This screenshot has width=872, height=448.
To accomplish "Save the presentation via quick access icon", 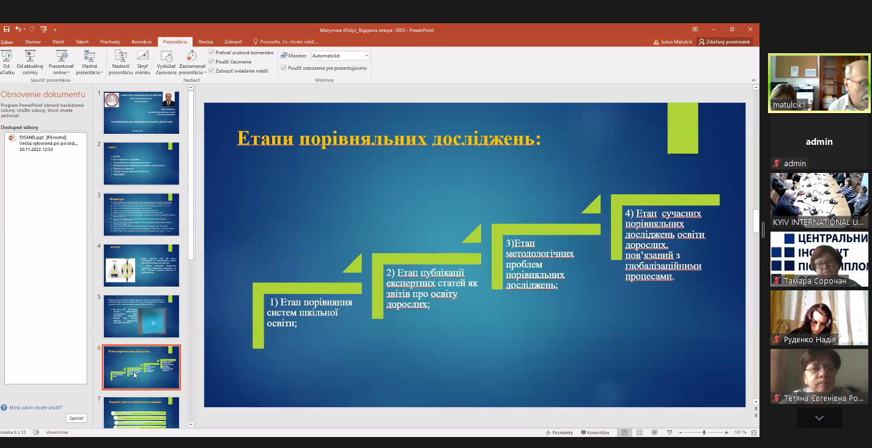I will [x=6, y=29].
